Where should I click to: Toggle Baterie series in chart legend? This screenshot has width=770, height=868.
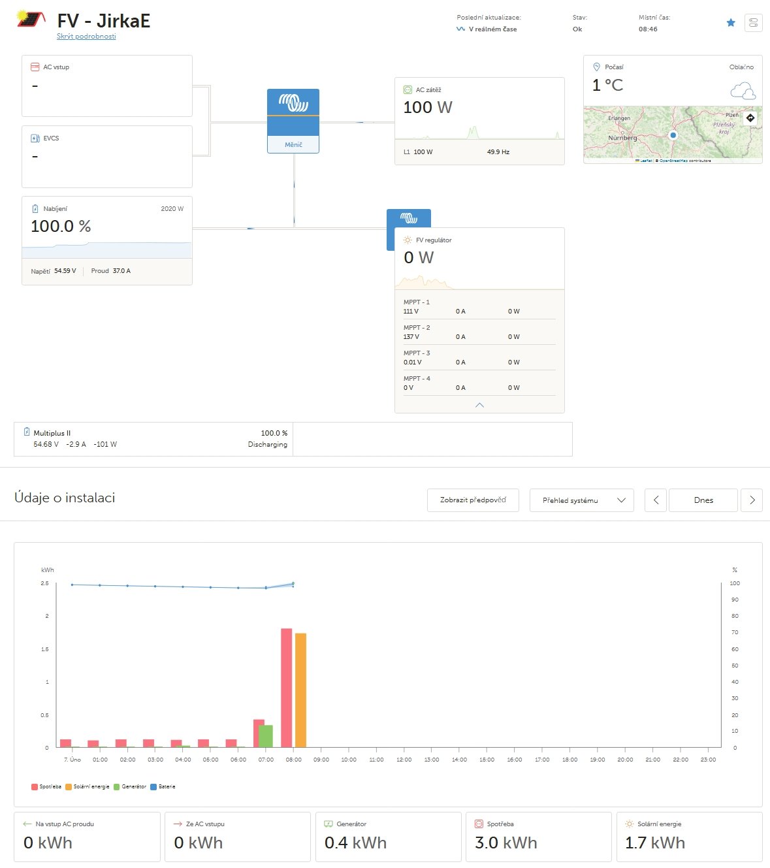point(163,786)
